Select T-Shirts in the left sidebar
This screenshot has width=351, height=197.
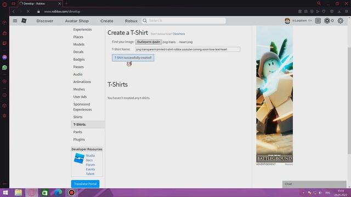88,124
